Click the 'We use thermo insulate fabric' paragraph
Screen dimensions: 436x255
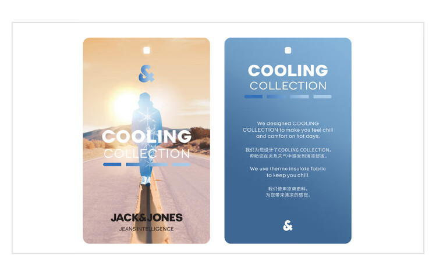pyautogui.click(x=288, y=172)
